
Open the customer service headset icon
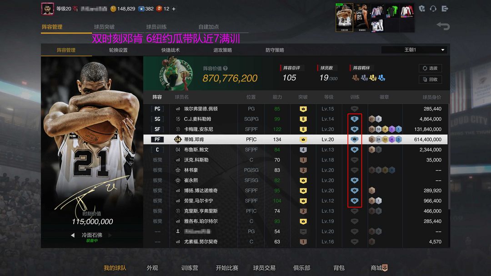(x=433, y=9)
